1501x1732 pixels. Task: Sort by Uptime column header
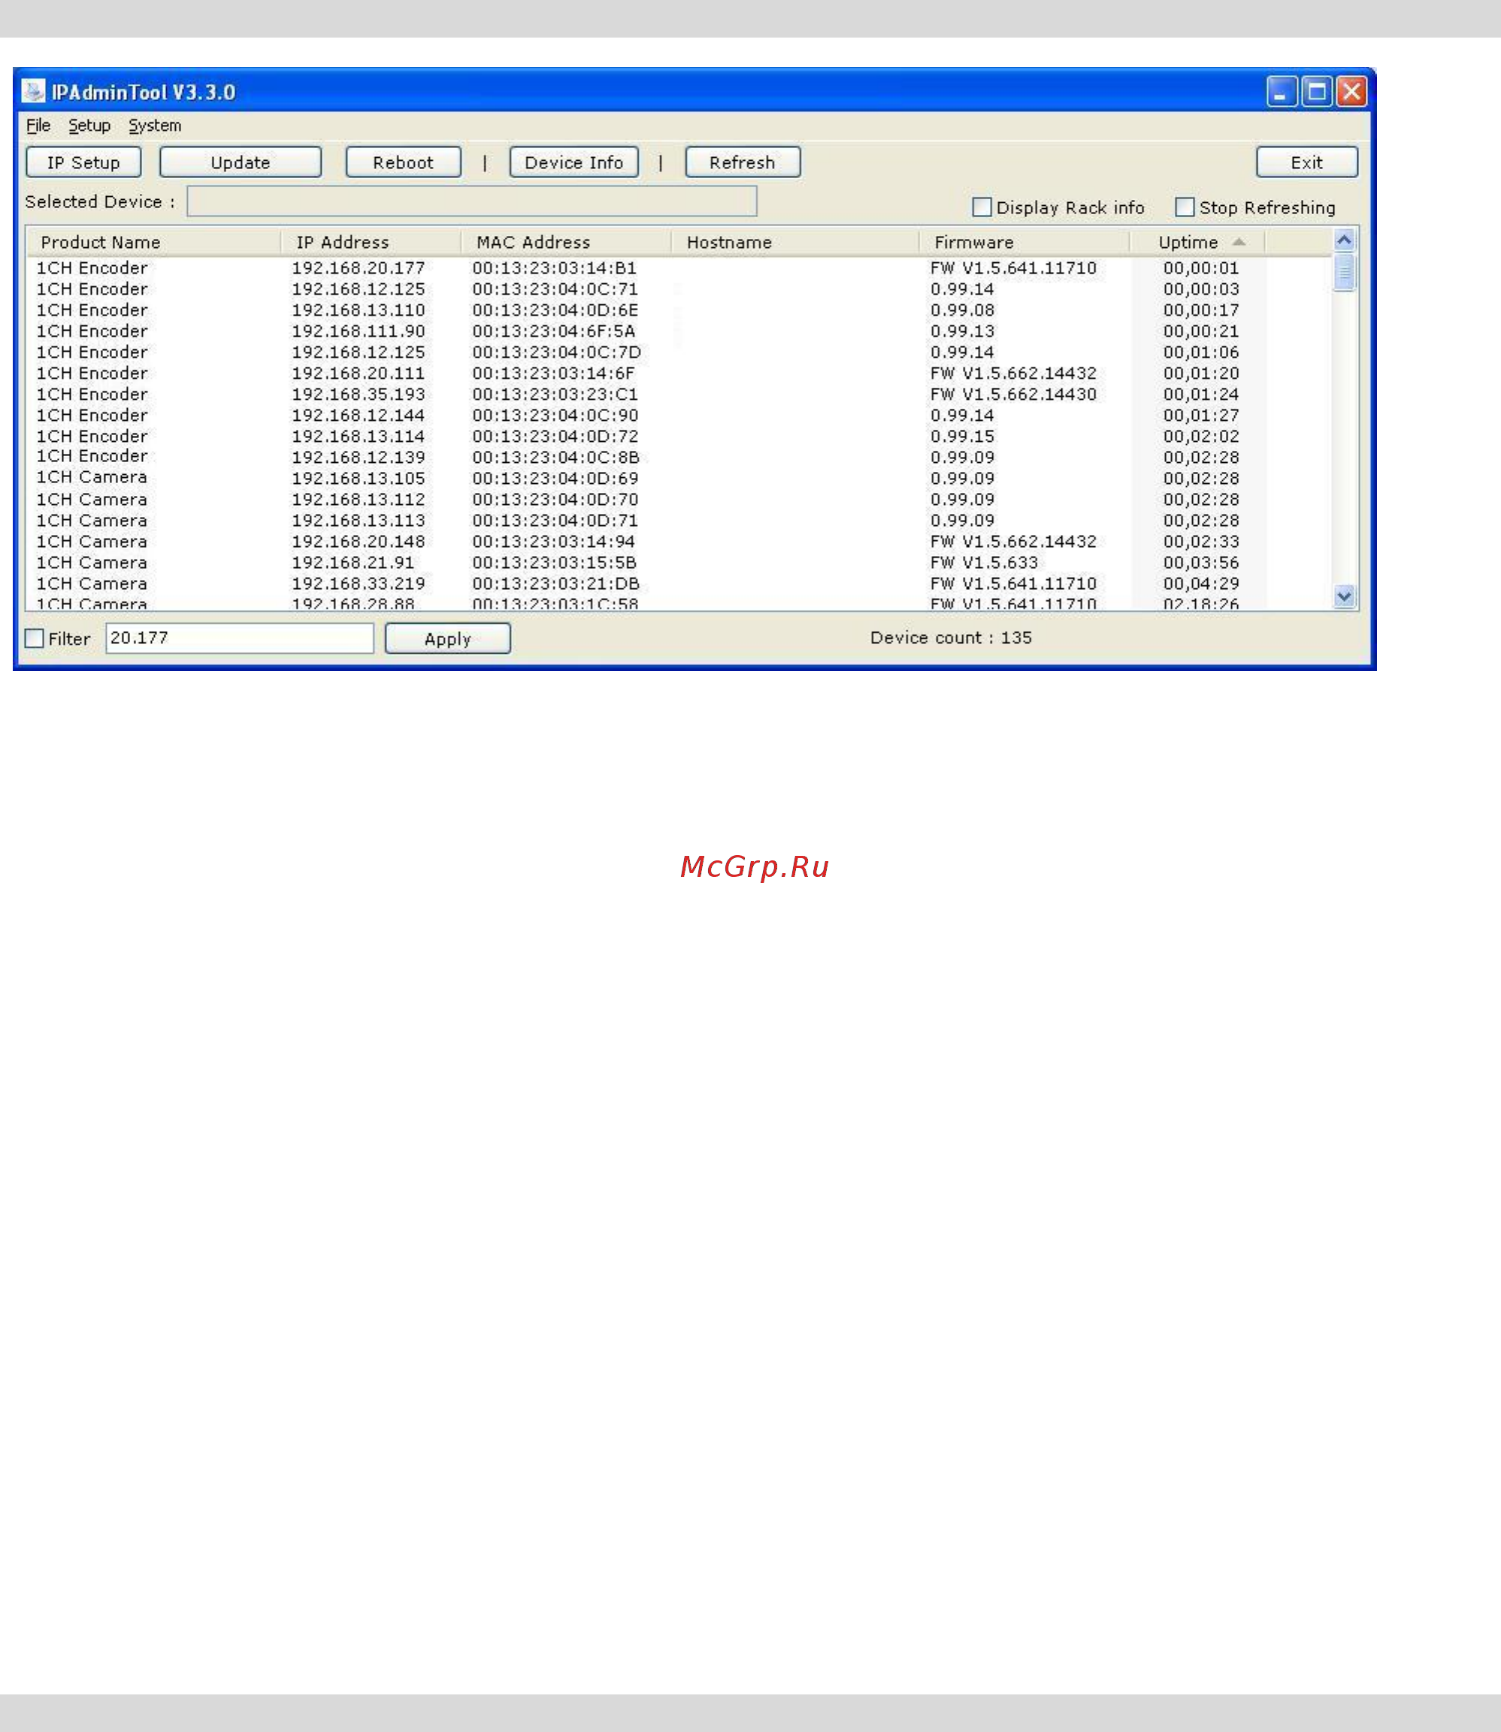(1198, 242)
